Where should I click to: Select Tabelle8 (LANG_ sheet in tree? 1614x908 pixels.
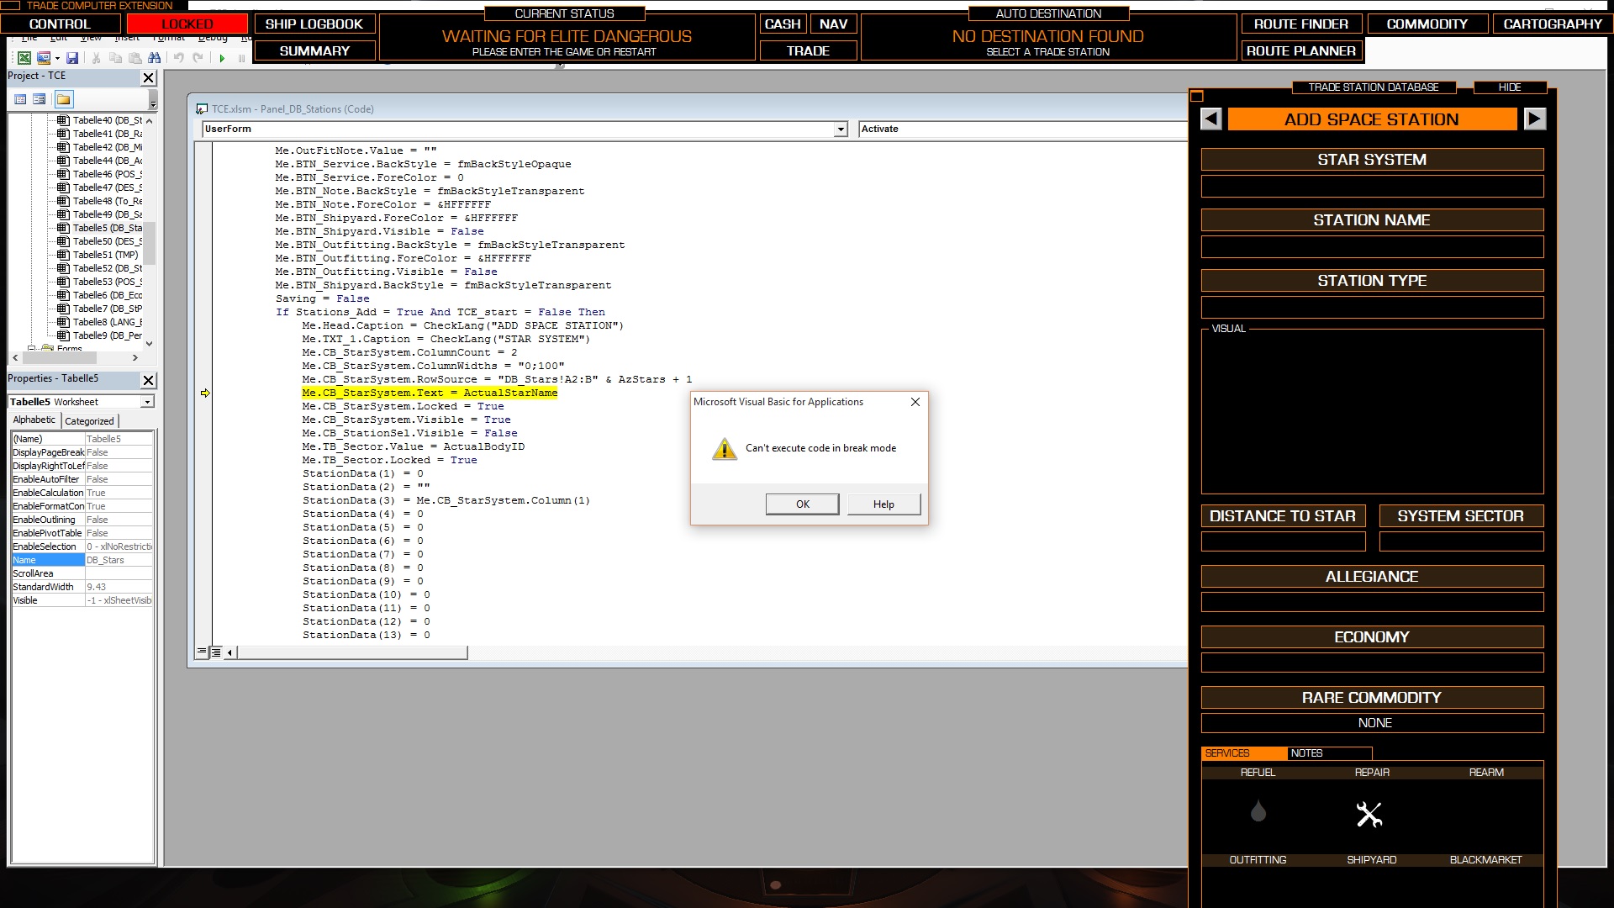coord(108,322)
